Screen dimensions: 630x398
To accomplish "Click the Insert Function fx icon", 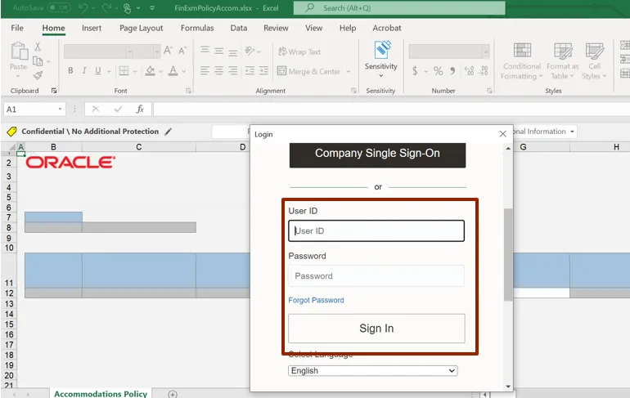I will pos(140,109).
